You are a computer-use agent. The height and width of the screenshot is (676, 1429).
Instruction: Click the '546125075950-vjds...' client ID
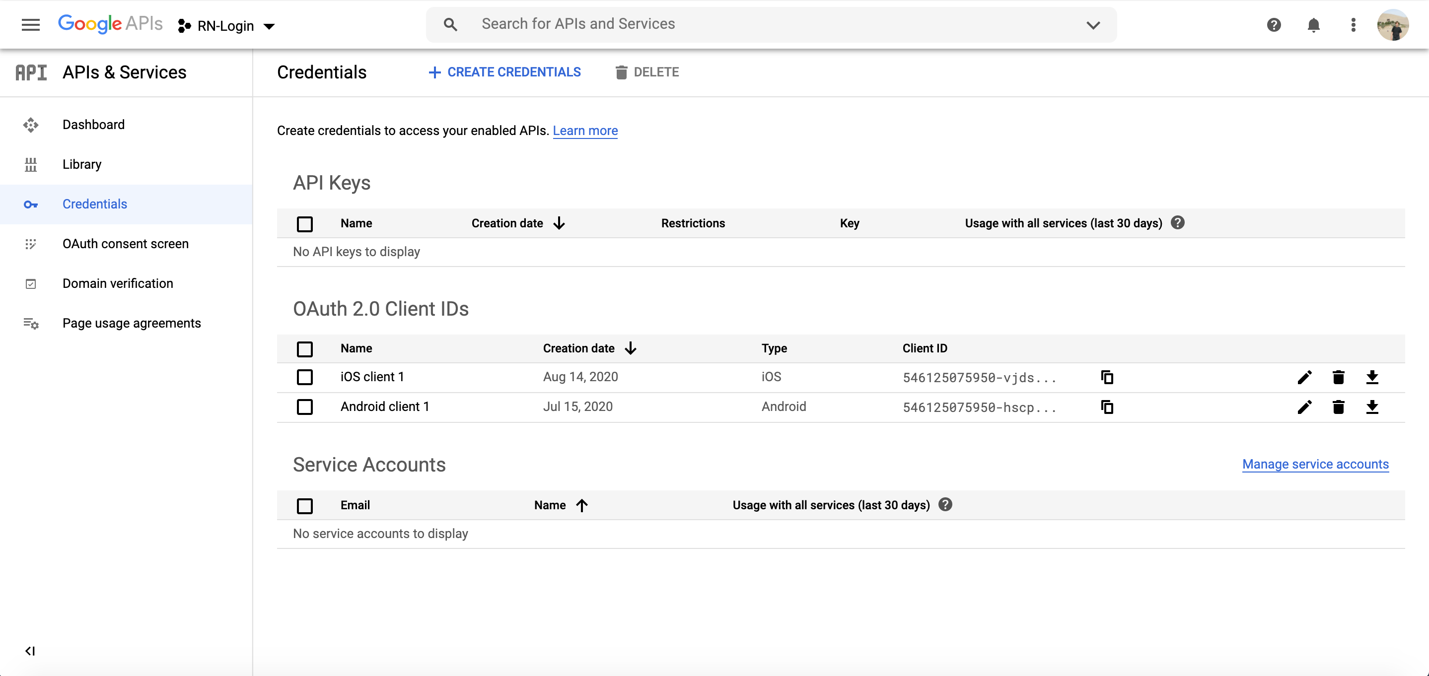coord(979,378)
